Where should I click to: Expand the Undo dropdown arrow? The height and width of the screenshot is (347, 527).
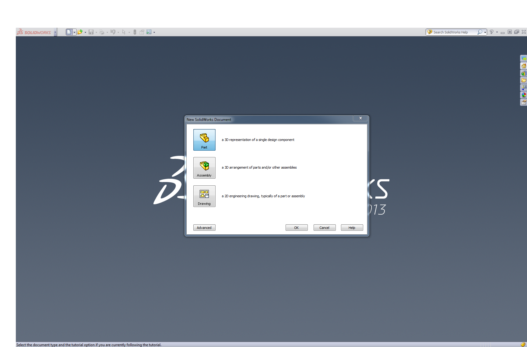(x=118, y=32)
